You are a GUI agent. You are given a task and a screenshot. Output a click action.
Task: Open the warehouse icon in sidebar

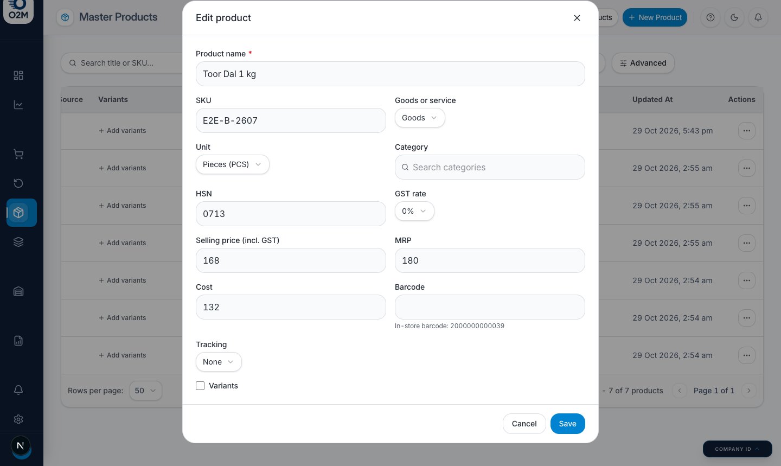[18, 291]
